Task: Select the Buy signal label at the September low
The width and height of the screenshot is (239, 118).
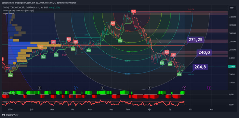Action: pos(179,74)
